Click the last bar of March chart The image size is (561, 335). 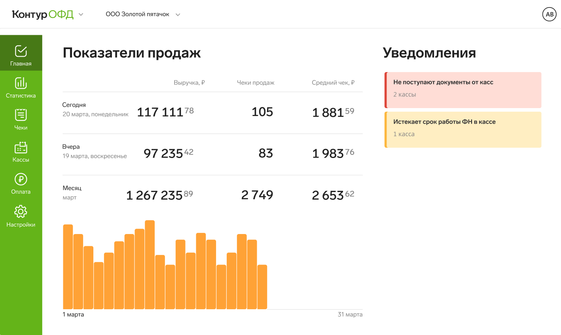(262, 287)
